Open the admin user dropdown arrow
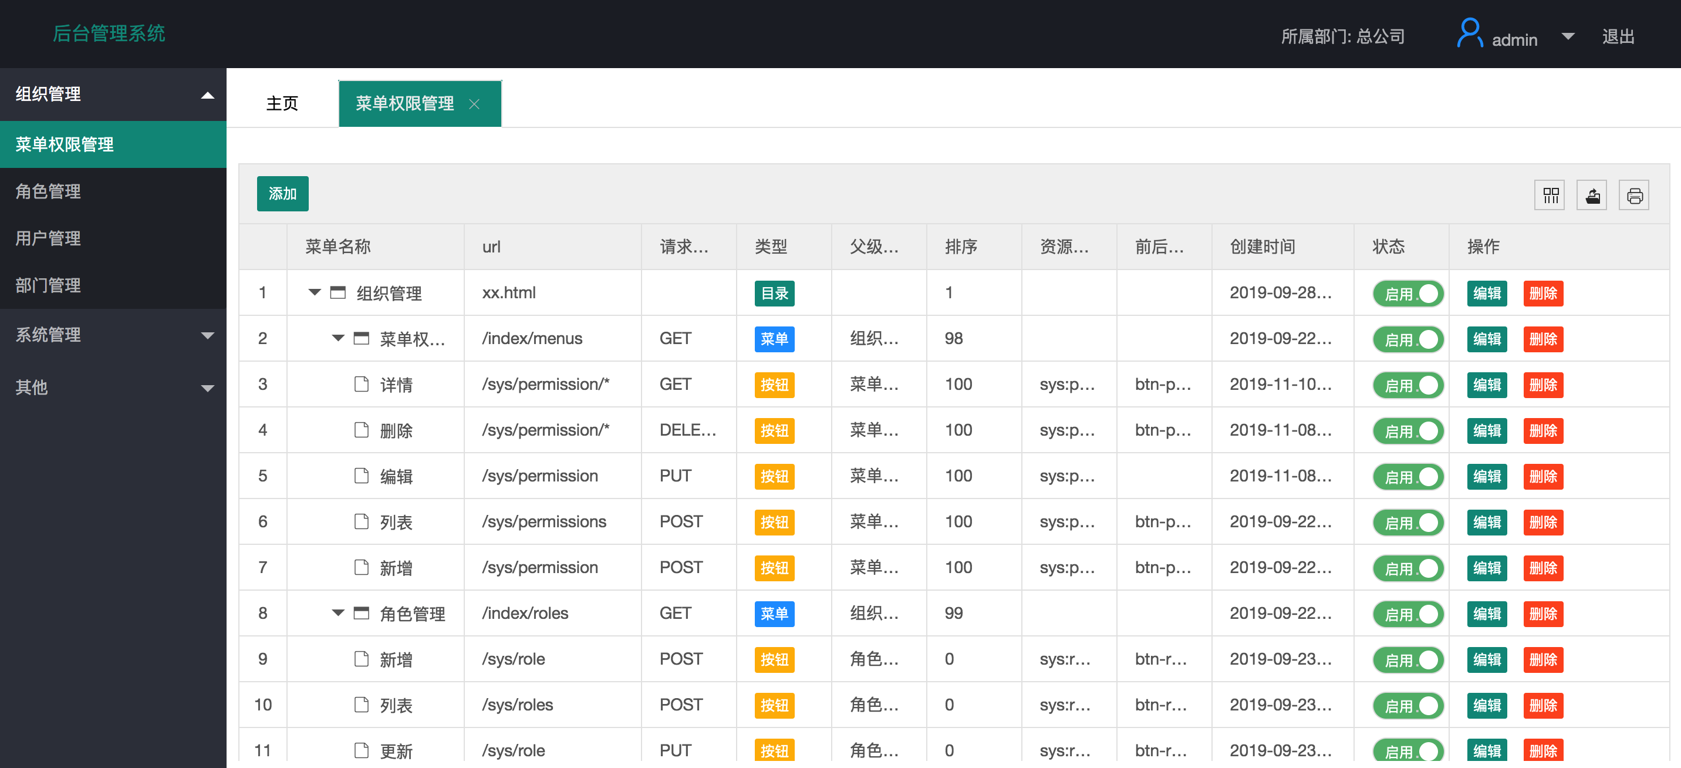 pyautogui.click(x=1568, y=36)
